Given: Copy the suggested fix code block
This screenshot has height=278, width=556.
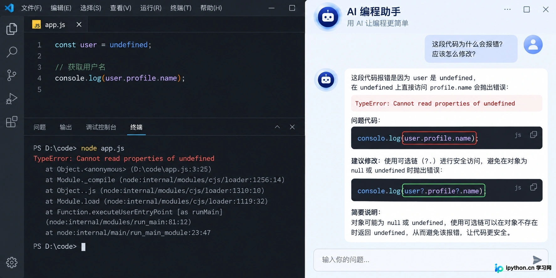Looking at the screenshot, I should (x=533, y=187).
